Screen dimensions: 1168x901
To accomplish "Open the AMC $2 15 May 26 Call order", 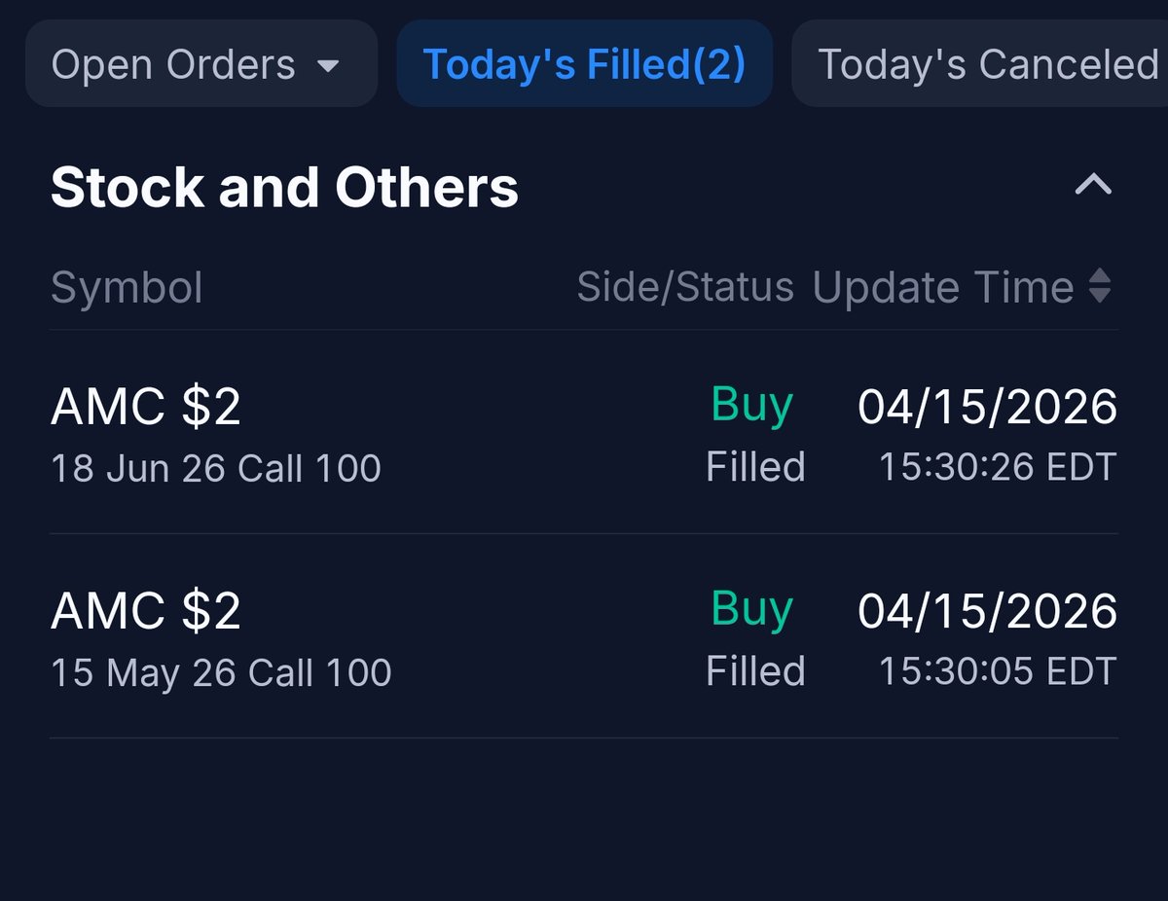I will coord(146,611).
